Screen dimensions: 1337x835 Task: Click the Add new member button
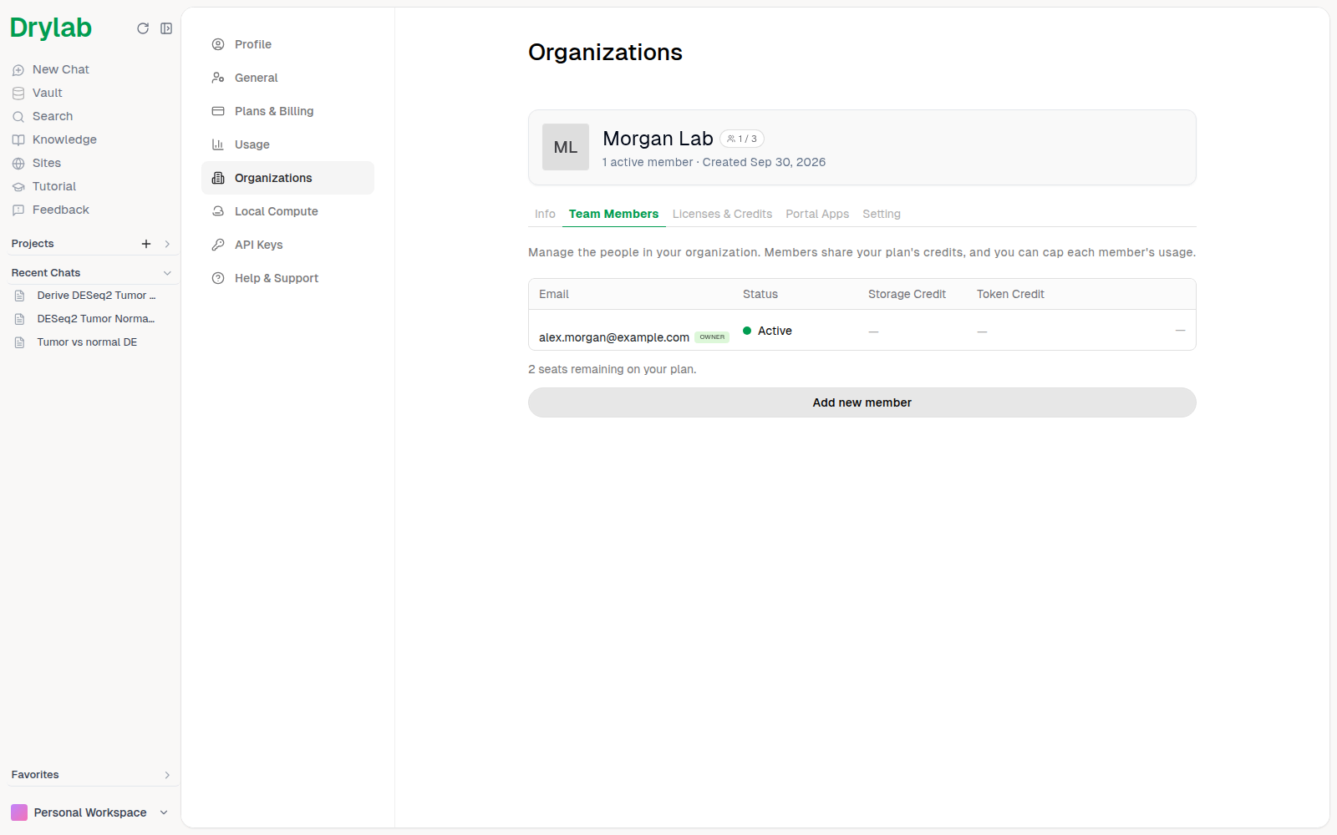(x=862, y=402)
